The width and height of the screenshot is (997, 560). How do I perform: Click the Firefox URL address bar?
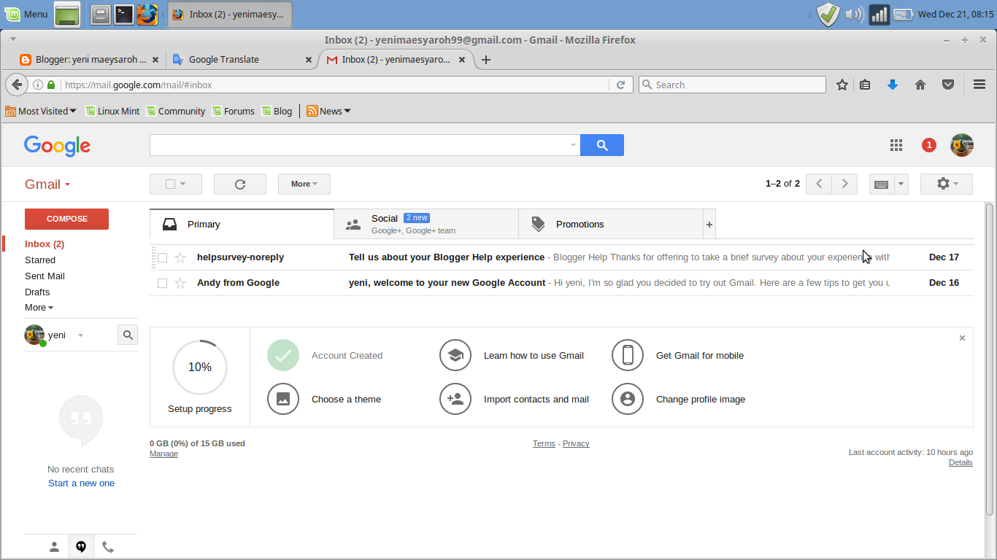pos(336,85)
